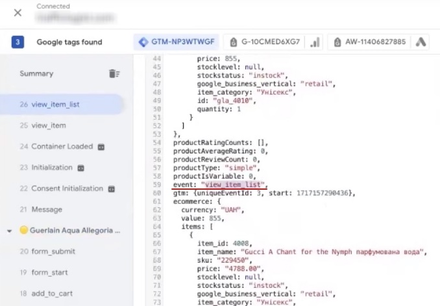This screenshot has height=306, width=440.
Task: Click the blue badge showing 3 tags
Action: pos(18,42)
